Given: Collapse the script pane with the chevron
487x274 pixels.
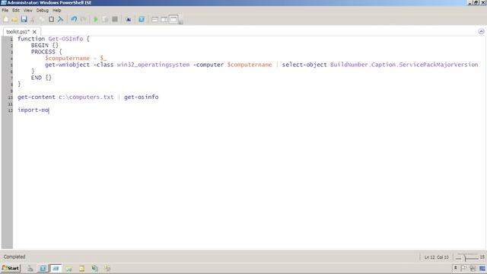Looking at the screenshot, I should [481, 31].
